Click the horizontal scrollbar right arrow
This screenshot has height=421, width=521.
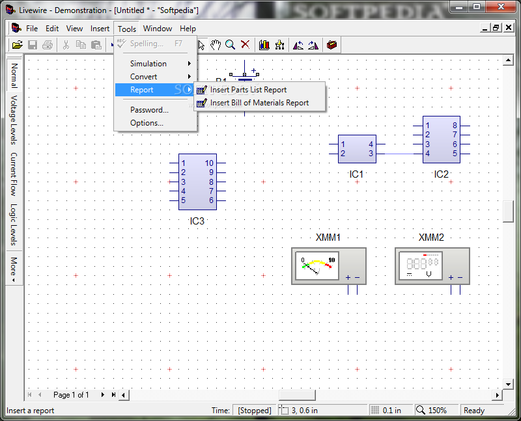pyautogui.click(x=497, y=395)
